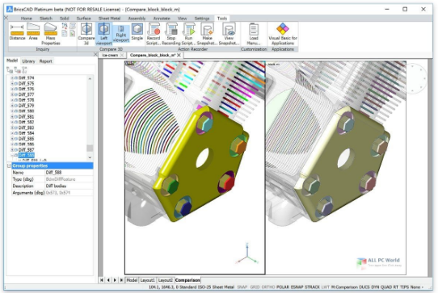The image size is (438, 293).
Task: Launch Visual Basic for Applications
Action: tap(283, 34)
